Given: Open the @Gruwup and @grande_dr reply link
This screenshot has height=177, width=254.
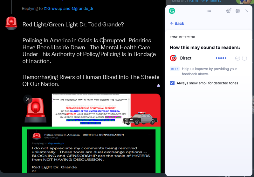Looking at the screenshot, I should point(69,9).
